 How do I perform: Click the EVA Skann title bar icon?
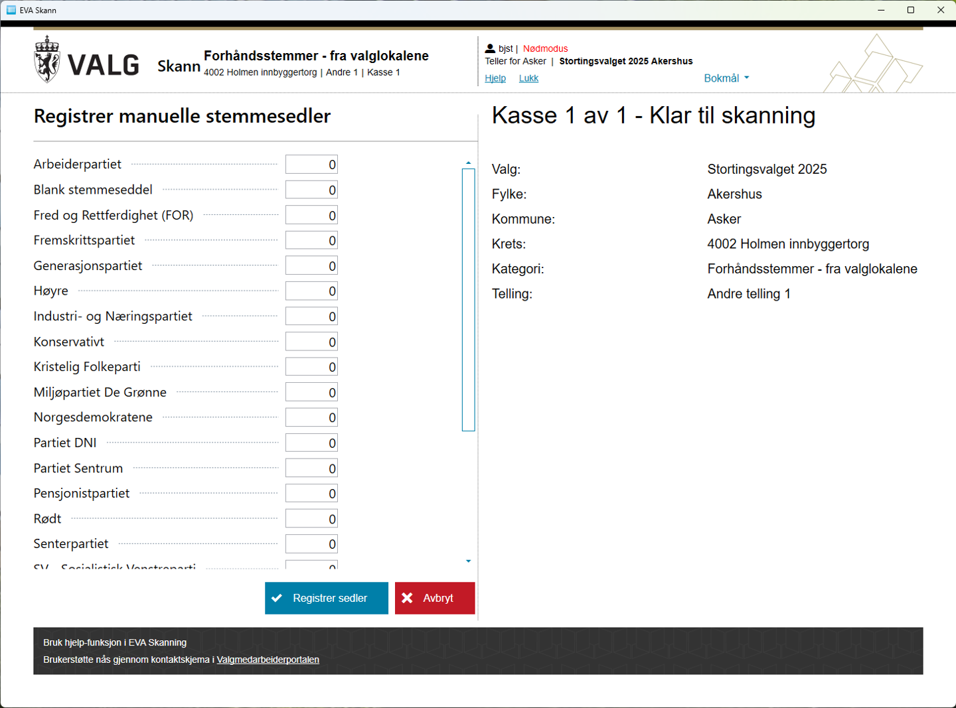point(11,10)
